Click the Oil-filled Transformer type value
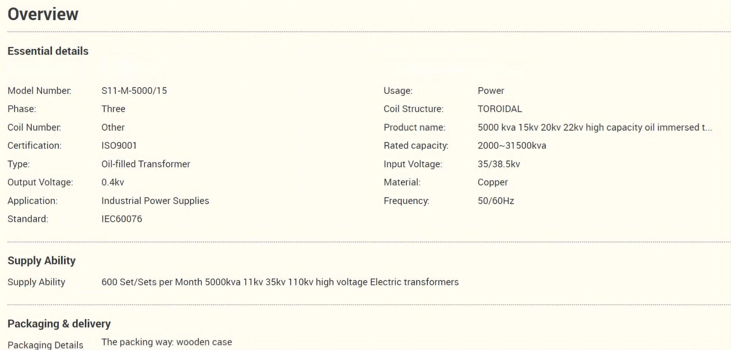The height and width of the screenshot is (350, 731). 146,164
